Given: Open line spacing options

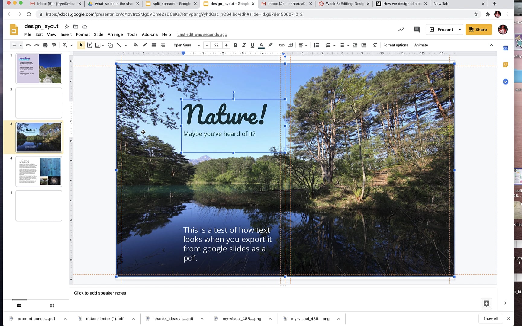Looking at the screenshot, I should coord(316,45).
